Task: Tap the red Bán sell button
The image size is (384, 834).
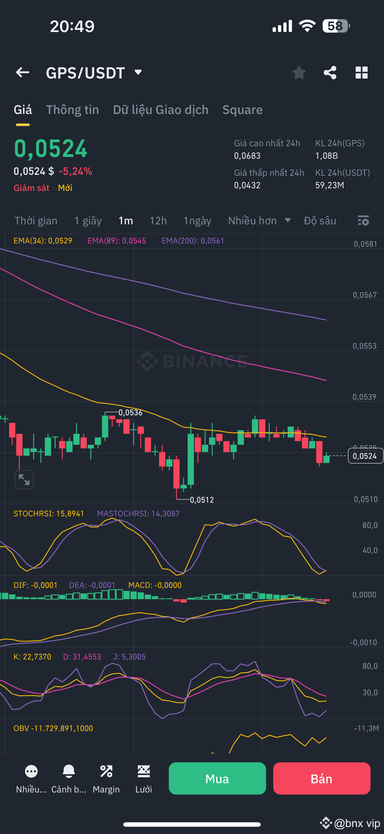Action: (322, 779)
